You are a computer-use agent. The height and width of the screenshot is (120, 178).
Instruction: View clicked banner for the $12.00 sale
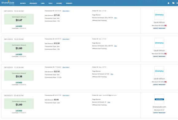pyautogui.click(x=115, y=46)
